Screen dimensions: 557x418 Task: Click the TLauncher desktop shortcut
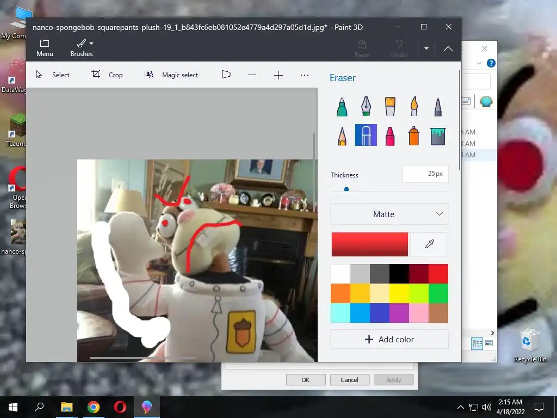(x=17, y=130)
